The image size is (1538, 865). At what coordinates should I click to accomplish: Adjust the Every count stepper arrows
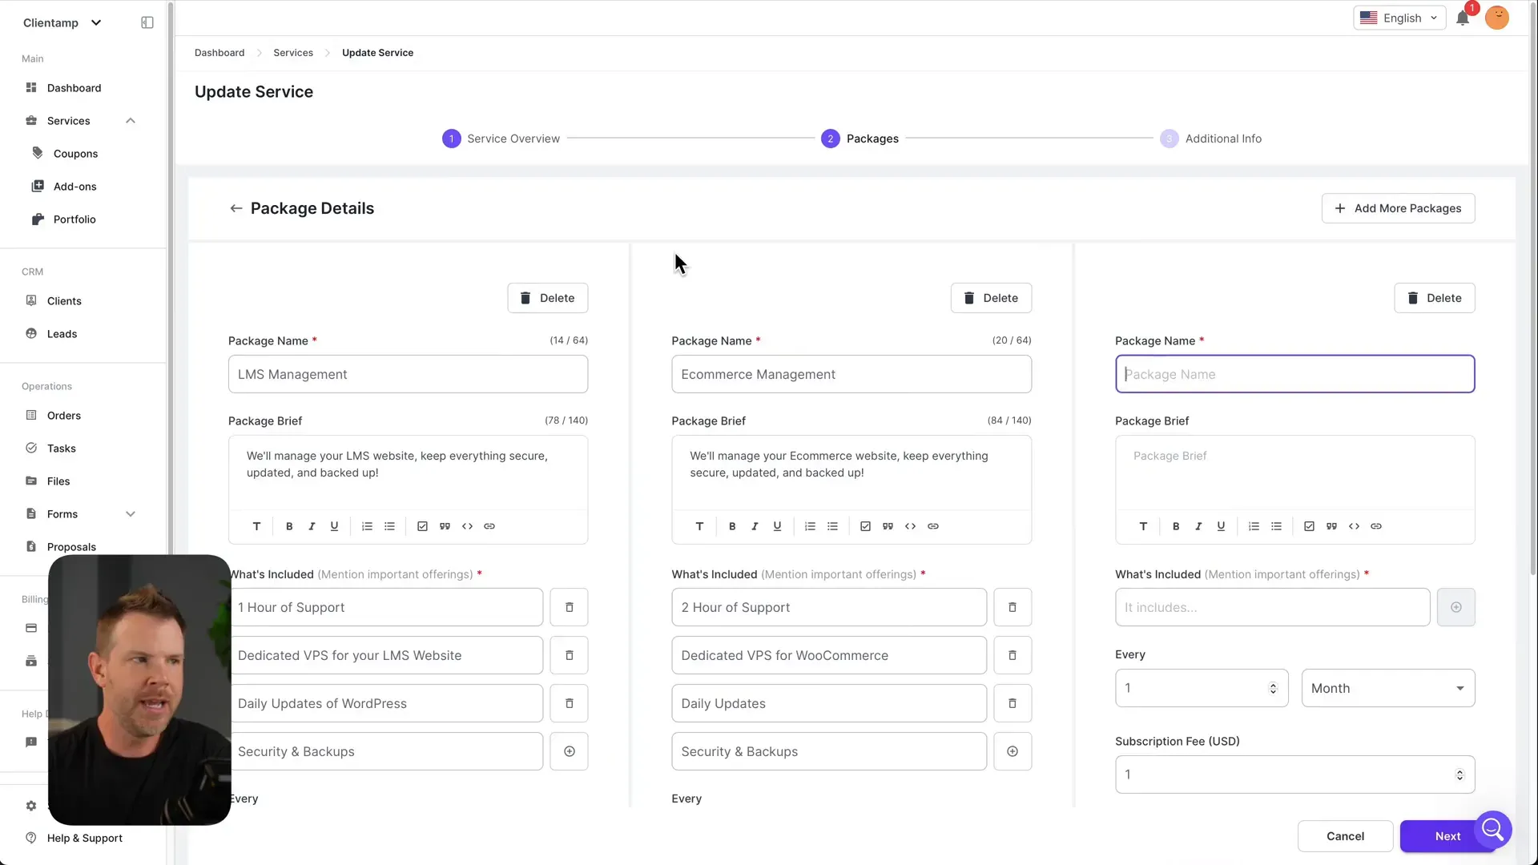[1273, 688]
